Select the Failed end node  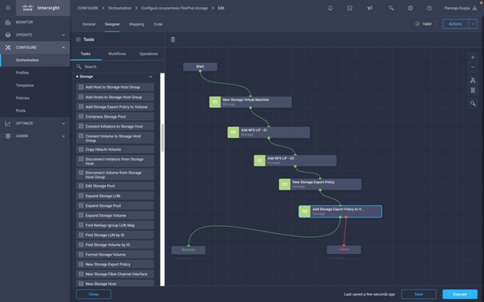click(x=344, y=249)
